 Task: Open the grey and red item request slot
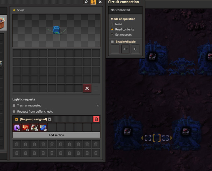(34, 128)
